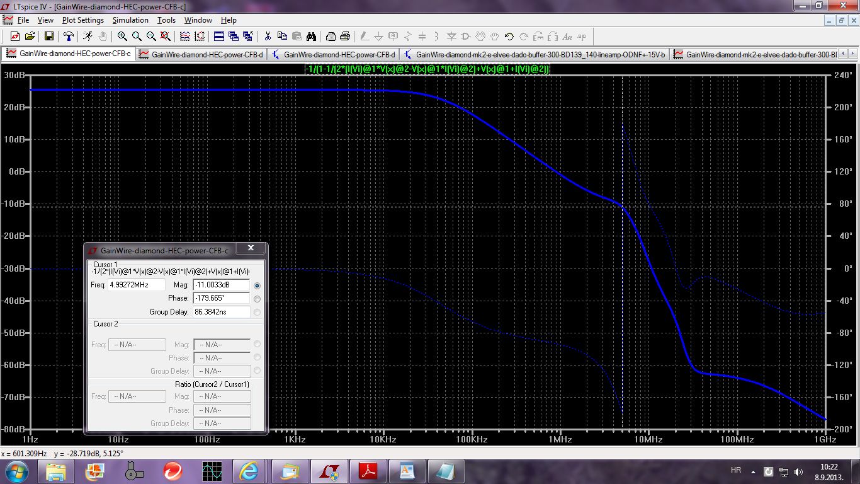The height and width of the screenshot is (484, 860).
Task: Click the New Schematic toolbar icon
Action: coord(14,37)
